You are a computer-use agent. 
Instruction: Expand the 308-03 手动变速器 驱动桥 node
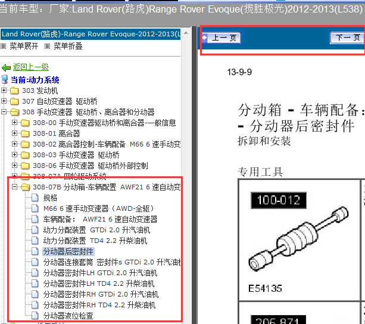click(15, 155)
